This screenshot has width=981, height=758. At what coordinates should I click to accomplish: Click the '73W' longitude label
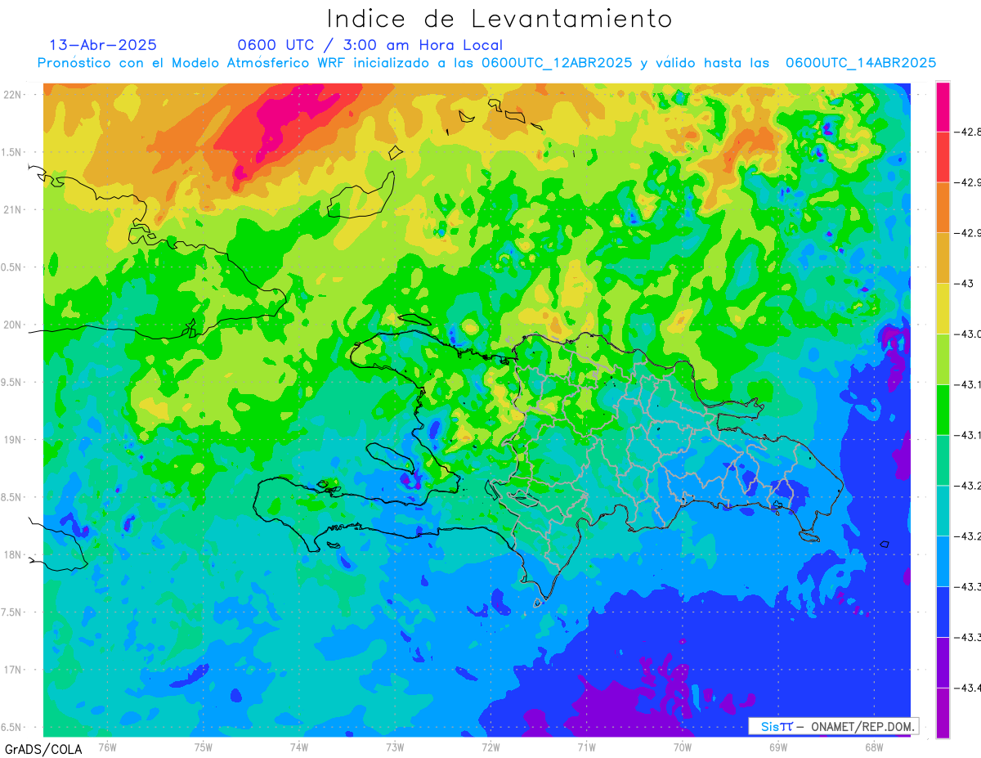395,747
